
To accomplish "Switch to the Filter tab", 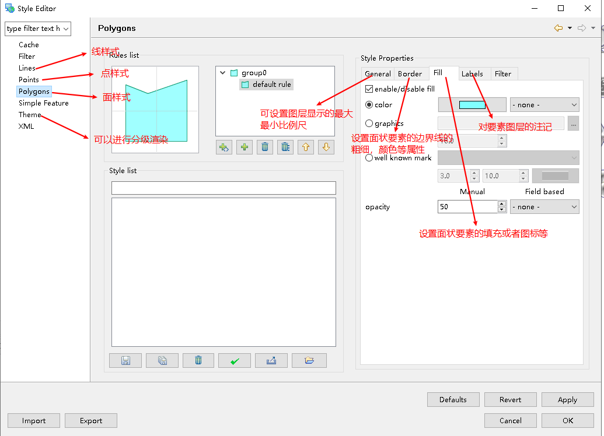I will point(503,74).
